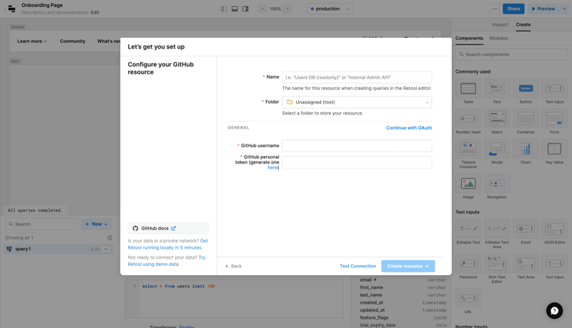Click the Share button
572x328 pixels.
click(x=513, y=9)
